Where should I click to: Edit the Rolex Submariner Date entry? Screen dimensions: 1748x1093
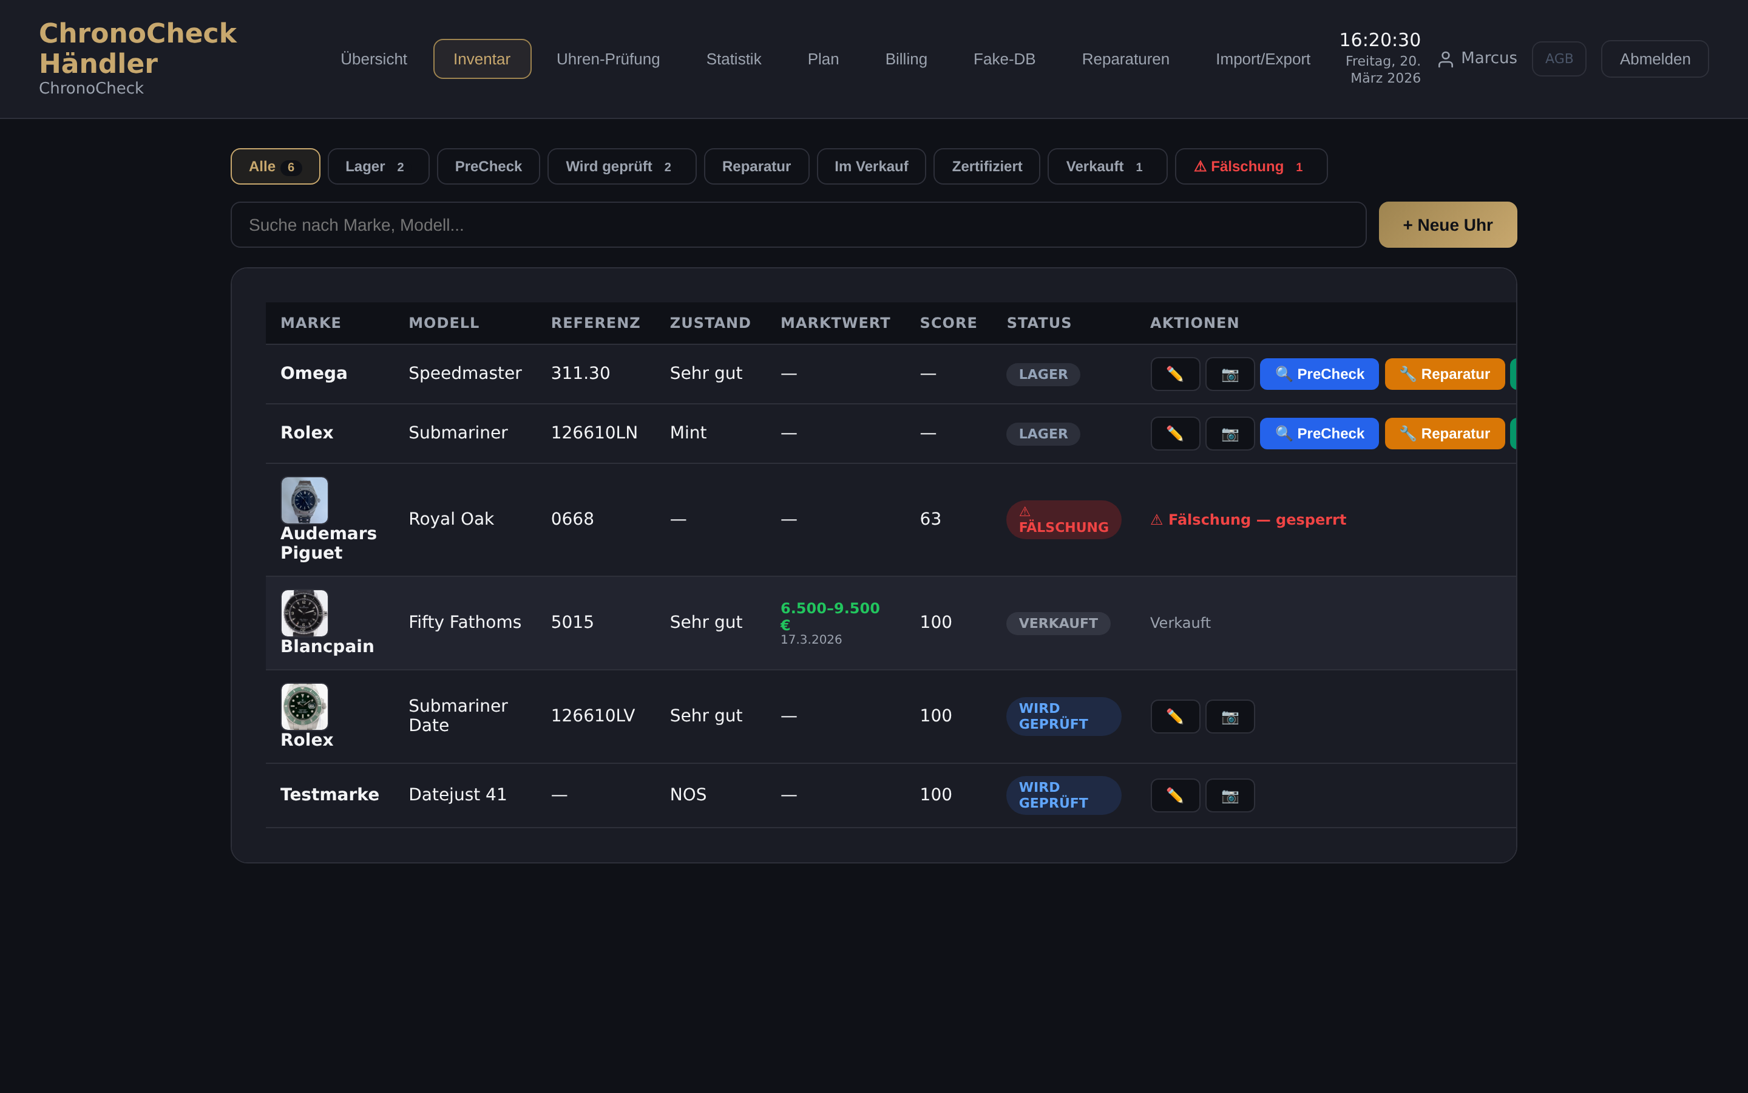pos(1174,717)
